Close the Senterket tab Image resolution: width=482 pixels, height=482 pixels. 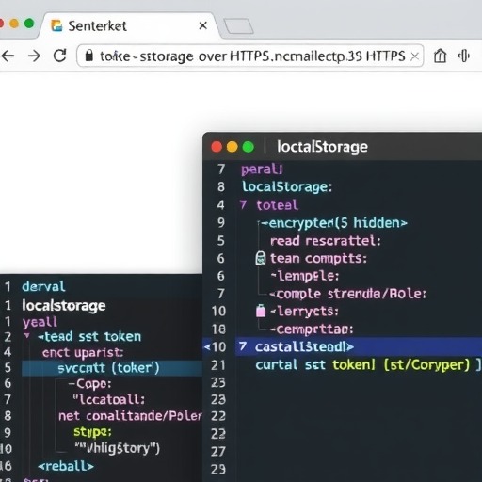click(203, 25)
